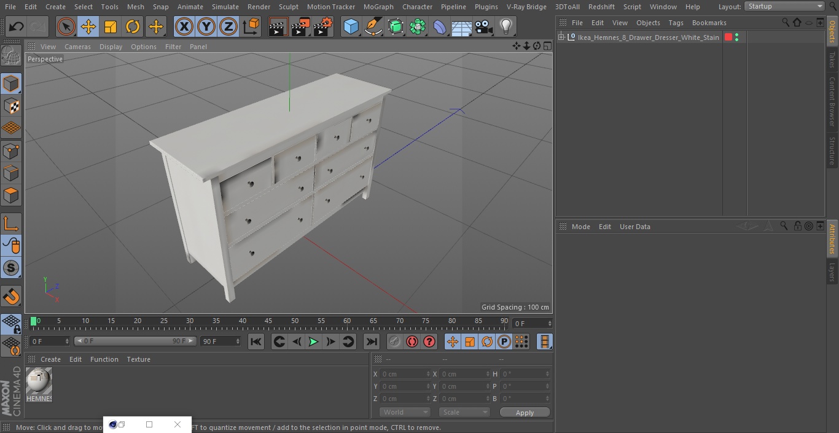Switch to Content Browser side tab

pos(832,101)
